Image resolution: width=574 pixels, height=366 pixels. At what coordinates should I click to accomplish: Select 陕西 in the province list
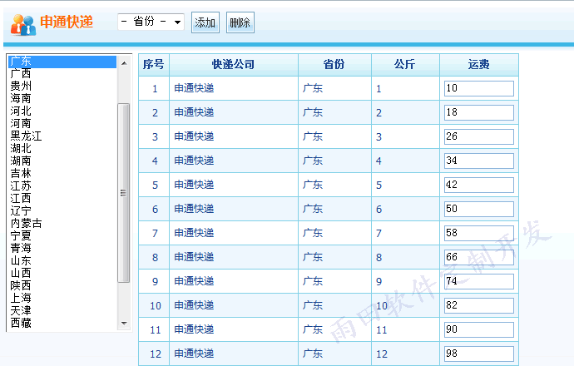tap(62, 285)
